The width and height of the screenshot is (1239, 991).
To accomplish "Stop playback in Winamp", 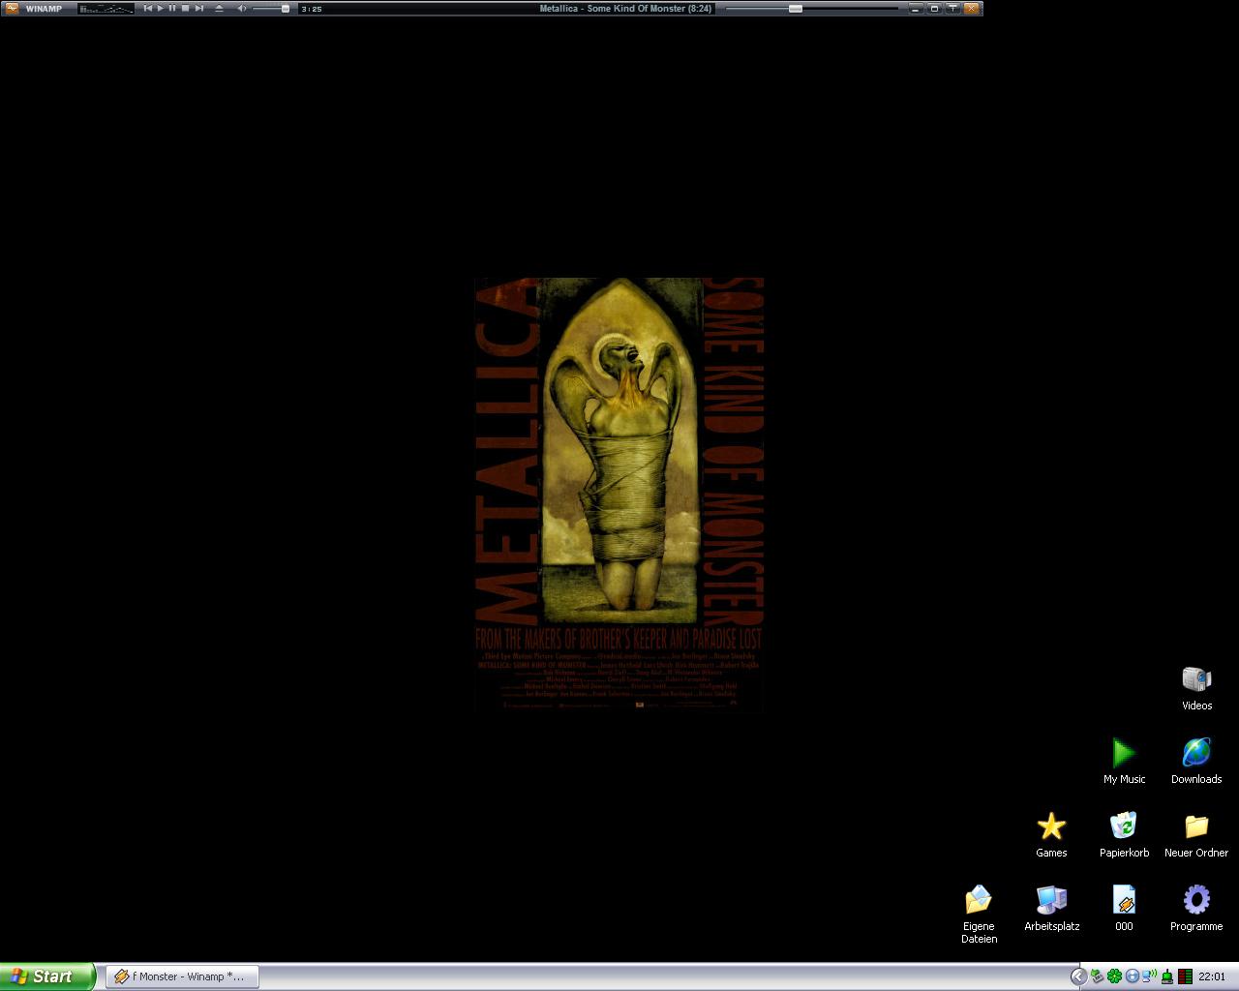I will pyautogui.click(x=185, y=8).
